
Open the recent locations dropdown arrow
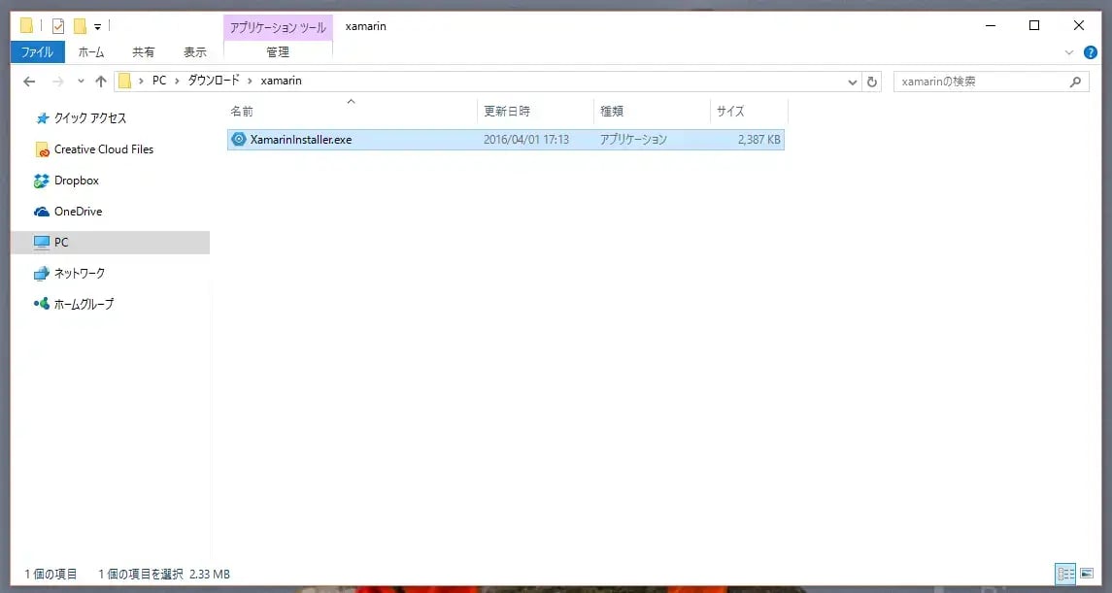click(81, 82)
